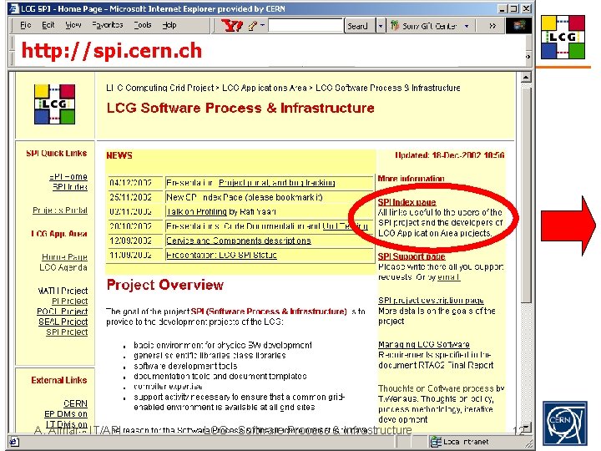Click the Yahoo Search button
Screen dimensions: 601x451
[x=360, y=26]
